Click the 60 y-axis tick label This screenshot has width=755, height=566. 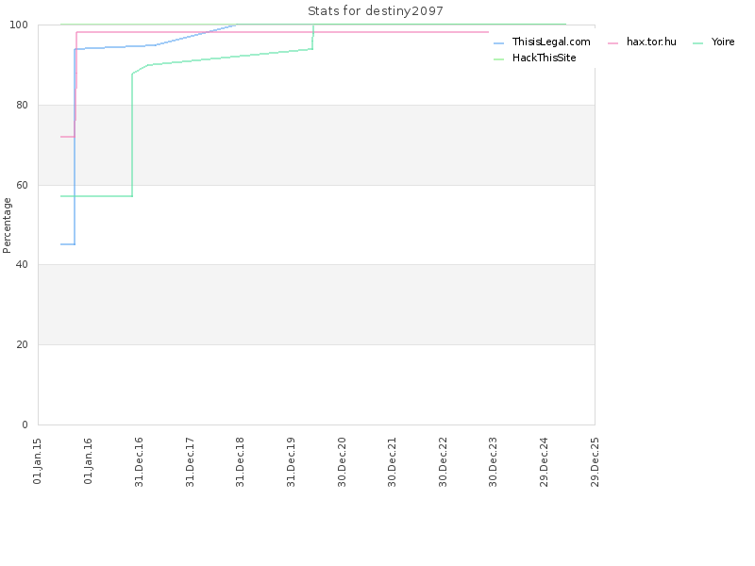click(22, 185)
